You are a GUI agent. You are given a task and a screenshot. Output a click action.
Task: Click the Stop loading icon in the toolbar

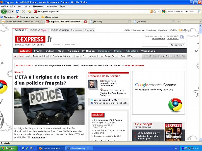pyautogui.click(x=23, y=11)
